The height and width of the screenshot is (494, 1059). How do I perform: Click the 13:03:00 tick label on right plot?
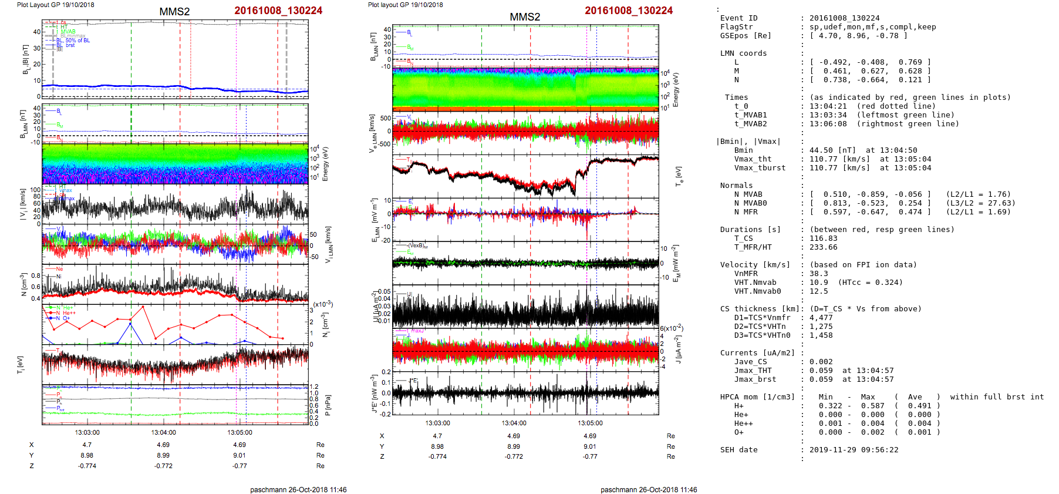[x=437, y=423]
